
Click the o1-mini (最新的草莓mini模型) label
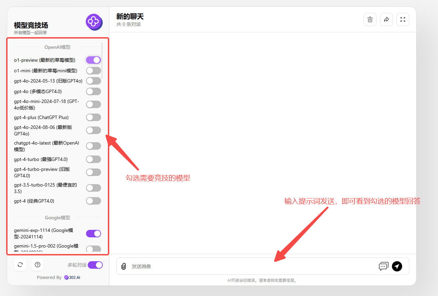pyautogui.click(x=45, y=71)
